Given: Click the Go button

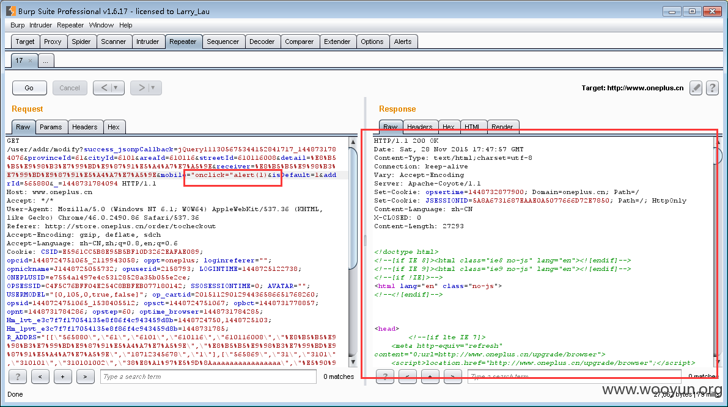Looking at the screenshot, I should (29, 88).
